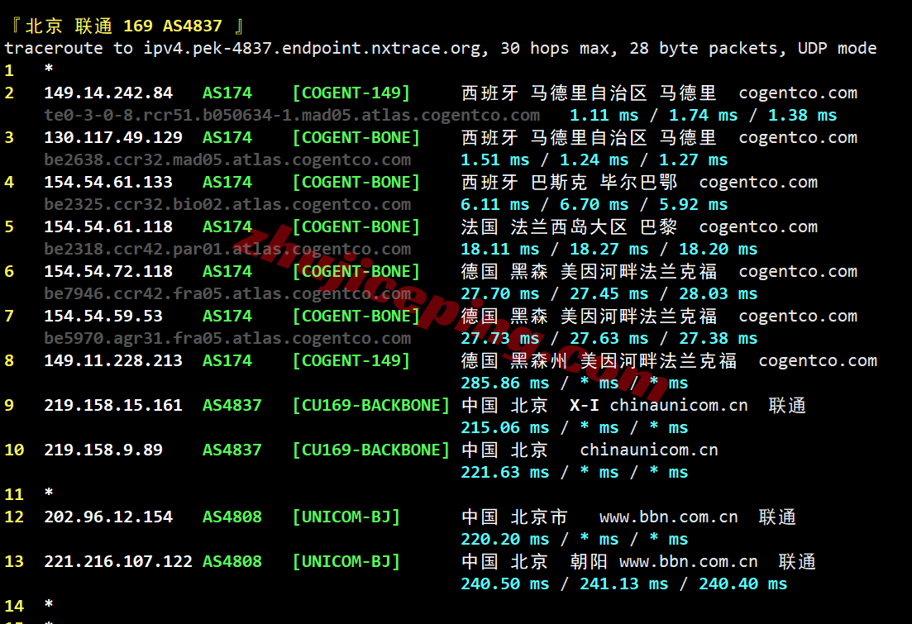Click the ipv4.pek-4837.endpoint.nxtrace.org hostname

pos(313,48)
